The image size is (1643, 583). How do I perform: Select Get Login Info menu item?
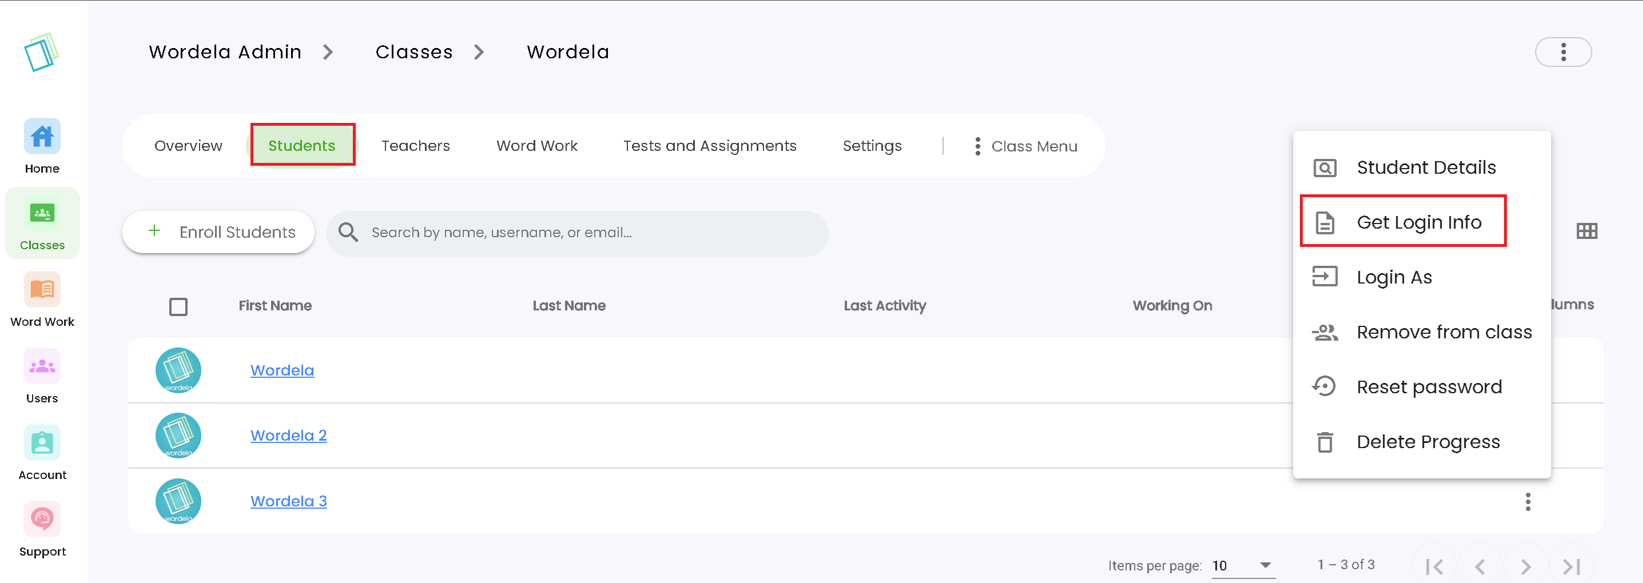point(1403,222)
